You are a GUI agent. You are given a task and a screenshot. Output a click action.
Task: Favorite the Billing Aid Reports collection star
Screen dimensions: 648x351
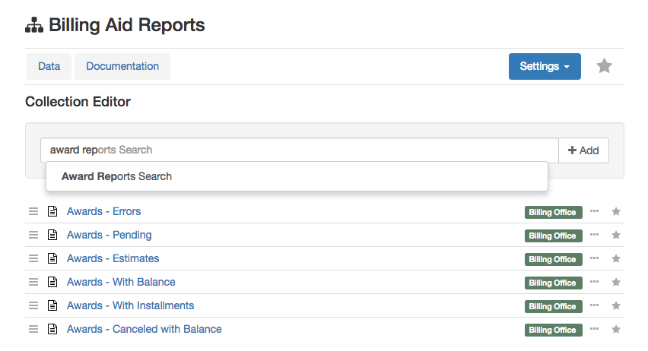tap(604, 66)
